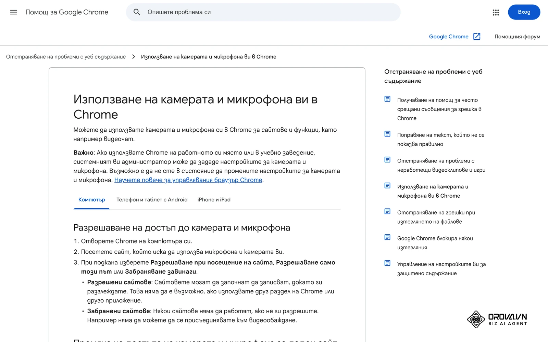Click document icon beside 'Използване на камерата' sidebar item

click(x=387, y=185)
